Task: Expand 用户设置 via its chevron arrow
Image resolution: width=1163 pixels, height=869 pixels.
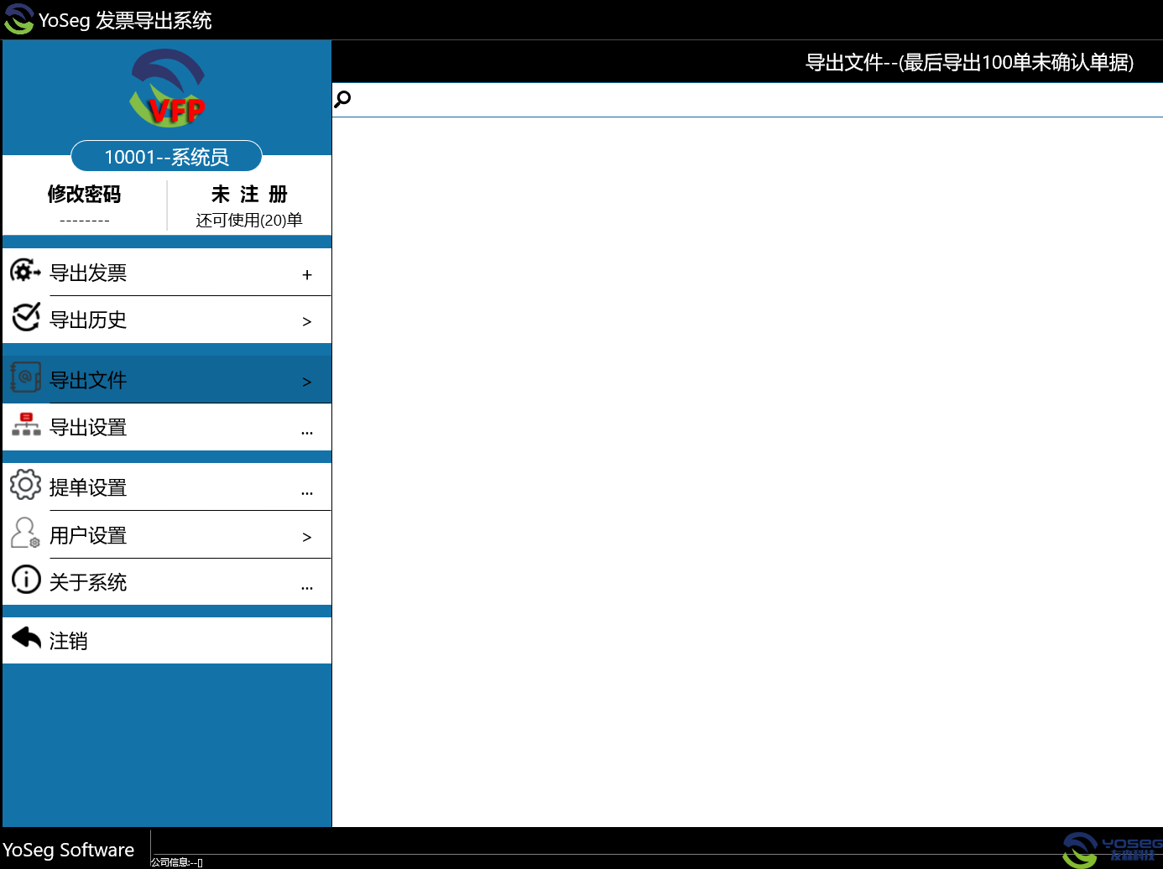Action: (x=307, y=538)
